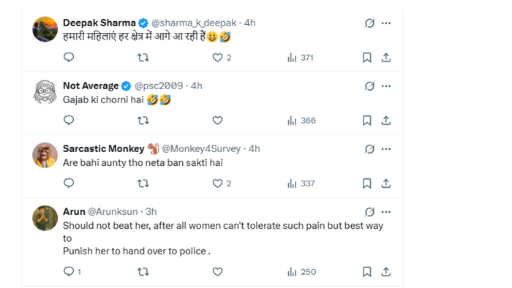512x288 pixels.
Task: Click the Grok icon on Arun's tweet
Action: 369,212
